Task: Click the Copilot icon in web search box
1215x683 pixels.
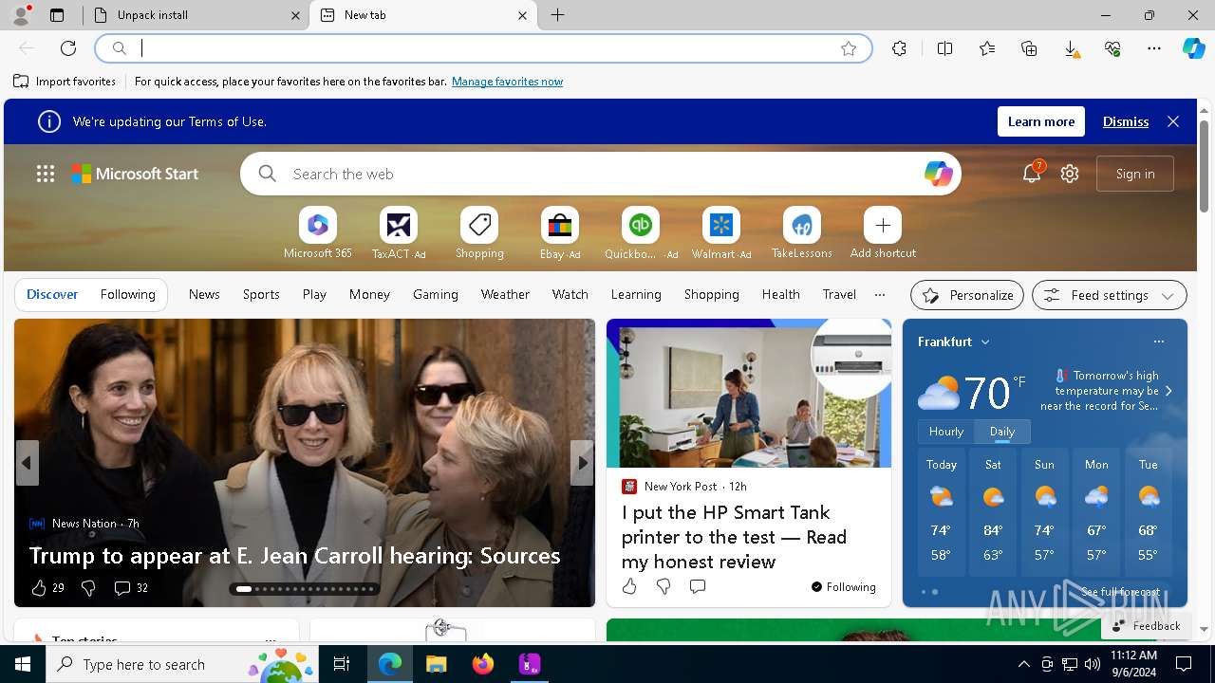Action: [938, 174]
